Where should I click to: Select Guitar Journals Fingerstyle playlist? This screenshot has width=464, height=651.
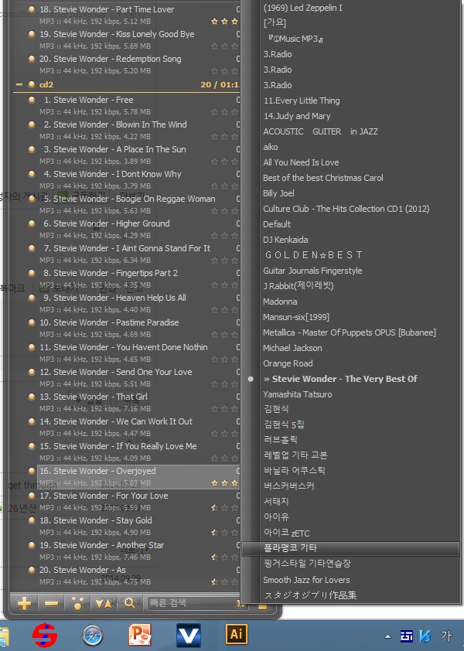tap(312, 271)
